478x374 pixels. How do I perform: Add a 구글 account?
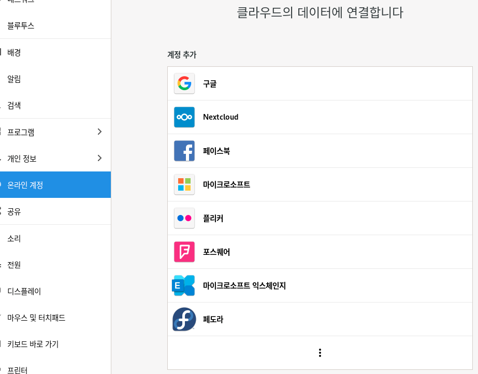tap(320, 83)
